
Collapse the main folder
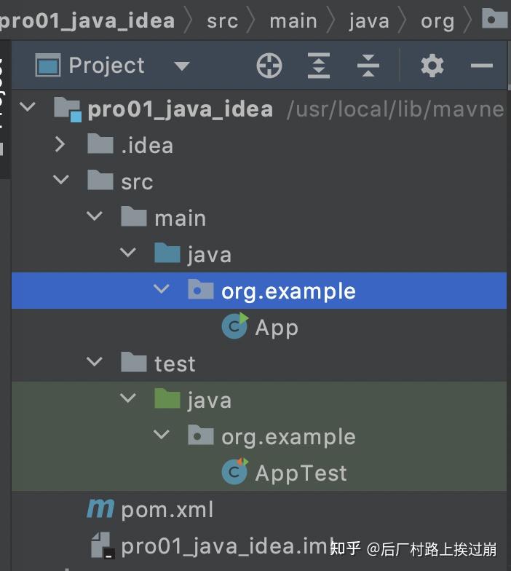(x=95, y=217)
